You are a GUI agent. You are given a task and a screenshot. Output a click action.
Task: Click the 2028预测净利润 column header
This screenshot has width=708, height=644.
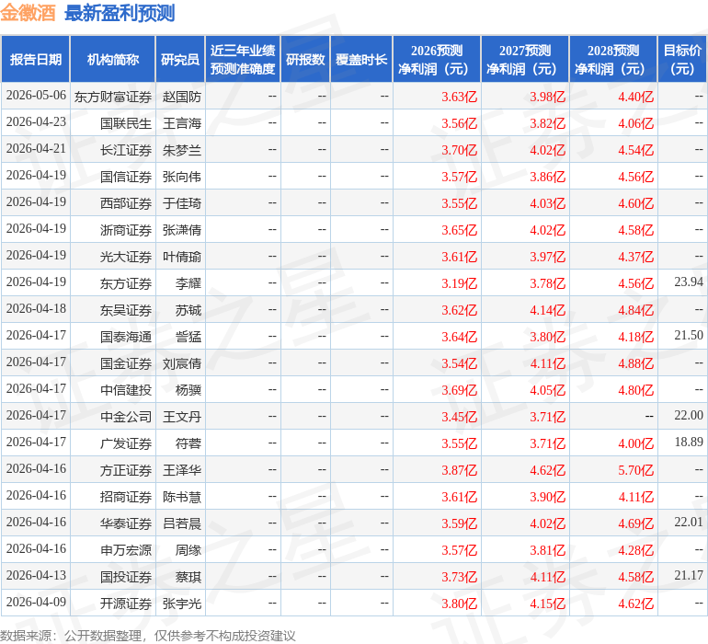[x=613, y=60]
